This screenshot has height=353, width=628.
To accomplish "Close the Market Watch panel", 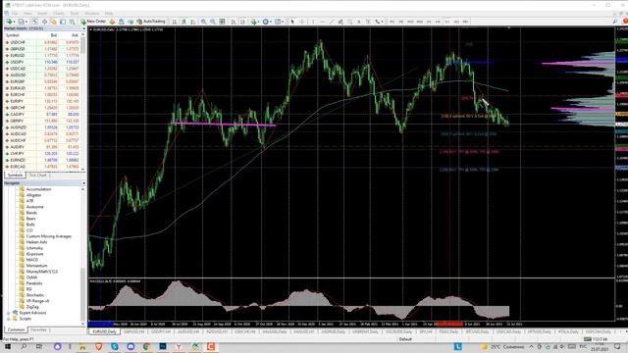I will click(x=83, y=28).
